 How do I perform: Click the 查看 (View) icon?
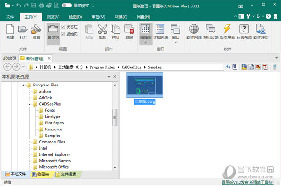(37, 32)
